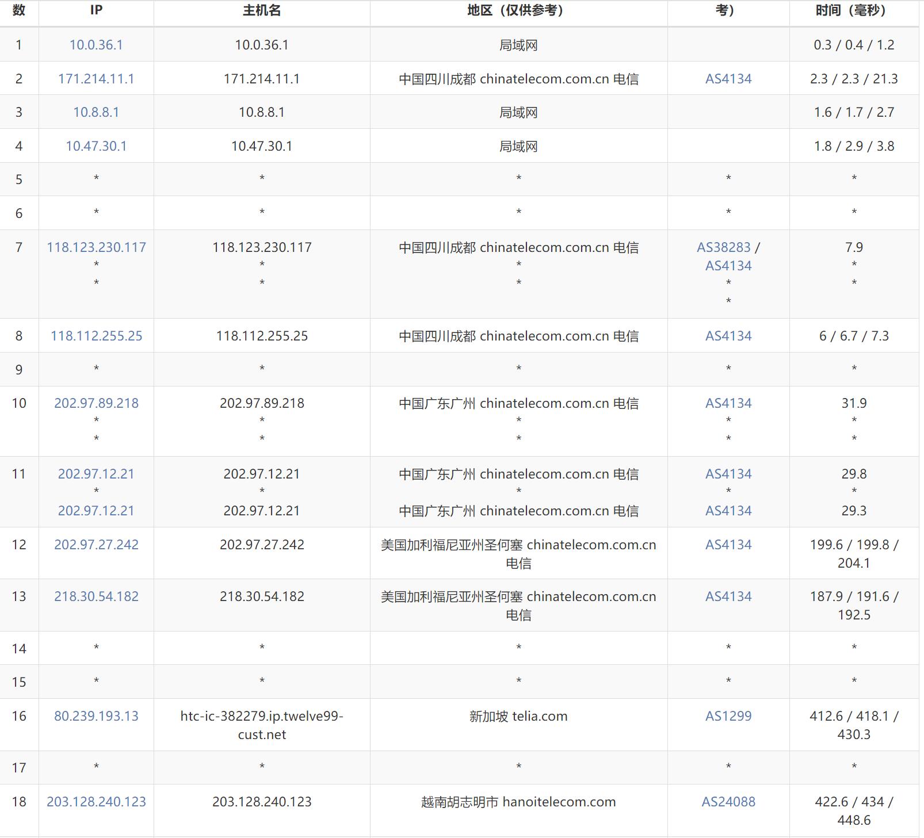
Task: Select 局域网 text in hop 4
Action: 518,146
